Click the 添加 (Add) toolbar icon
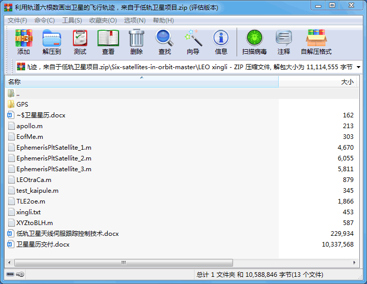 (x=24, y=38)
